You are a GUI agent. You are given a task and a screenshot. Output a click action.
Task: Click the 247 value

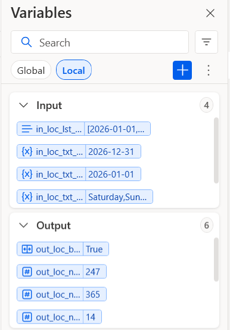coord(93,272)
